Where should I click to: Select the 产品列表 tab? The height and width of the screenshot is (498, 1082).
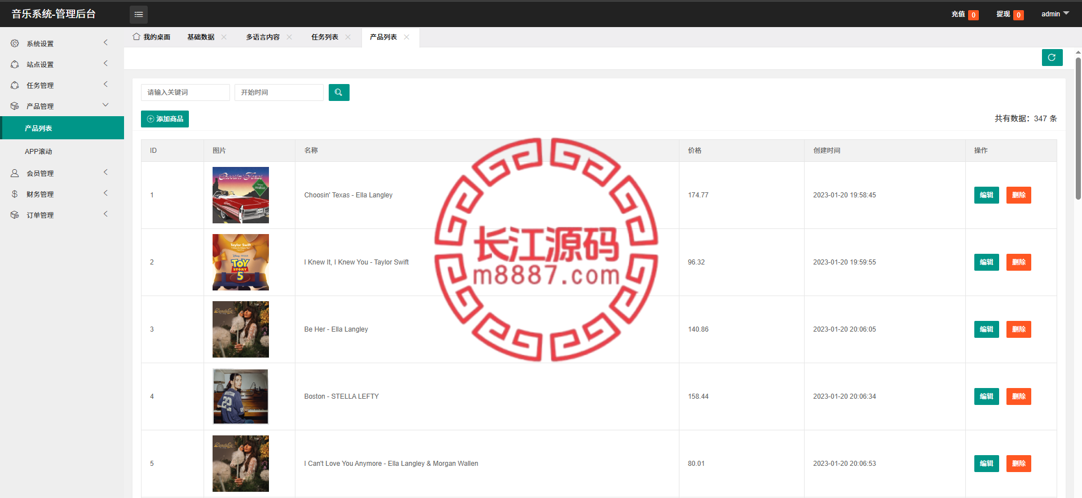(383, 37)
